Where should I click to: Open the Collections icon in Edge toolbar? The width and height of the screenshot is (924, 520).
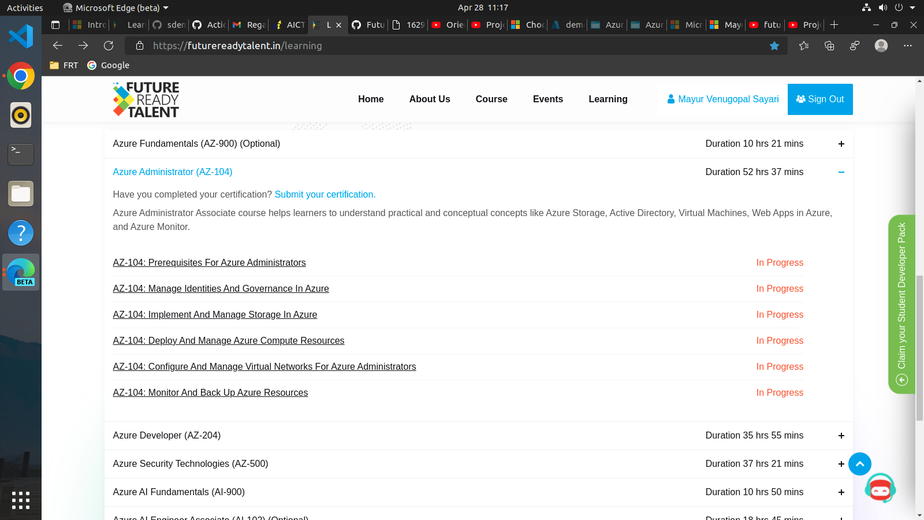829,46
